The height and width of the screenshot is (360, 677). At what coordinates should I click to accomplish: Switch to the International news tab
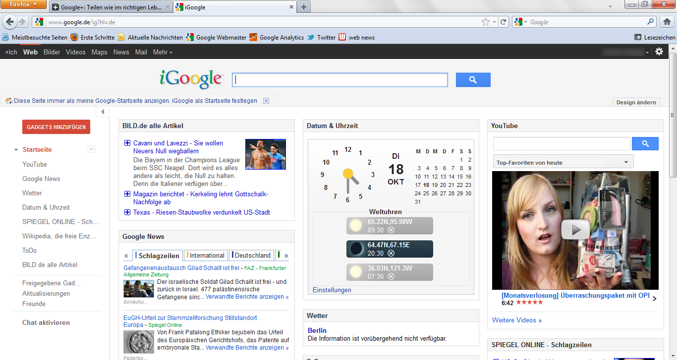pyautogui.click(x=206, y=255)
